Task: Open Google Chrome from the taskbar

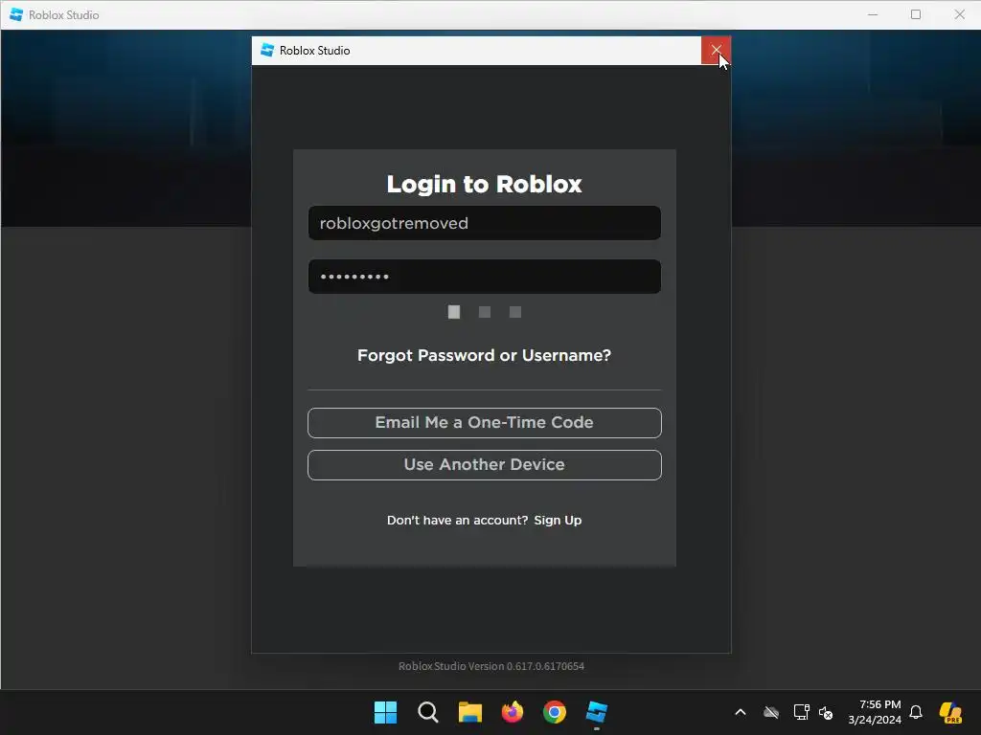Action: (555, 712)
